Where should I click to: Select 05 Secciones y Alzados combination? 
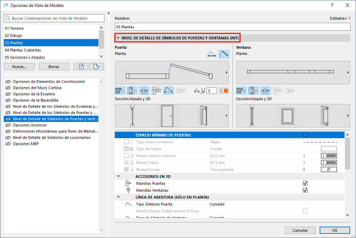[x=51, y=57]
